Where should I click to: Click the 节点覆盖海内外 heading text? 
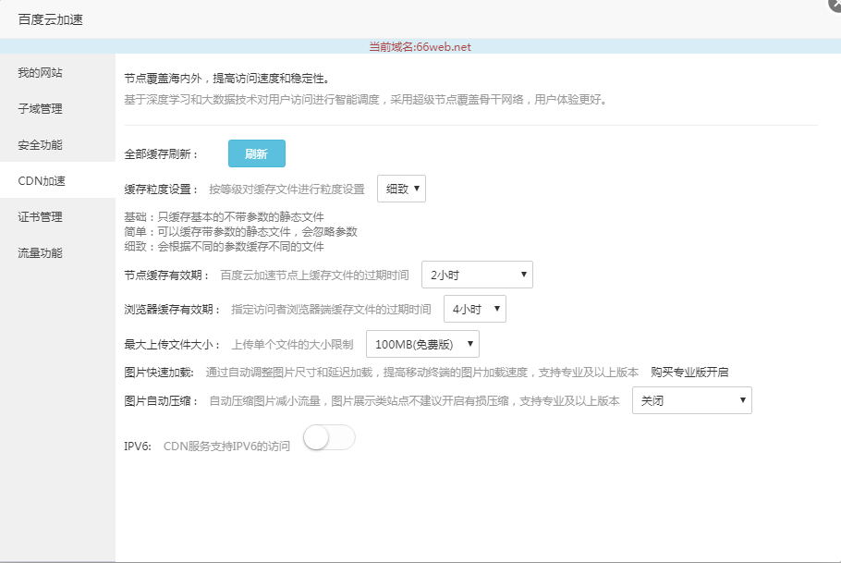[226, 79]
